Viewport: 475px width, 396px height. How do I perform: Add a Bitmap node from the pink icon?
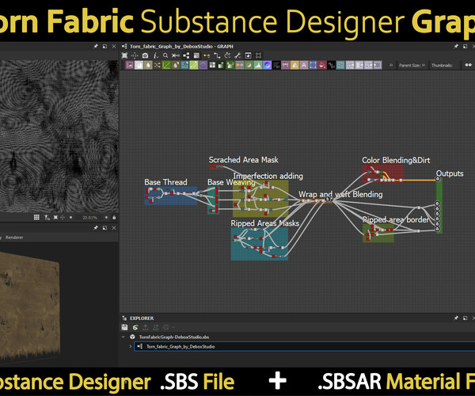(x=130, y=65)
